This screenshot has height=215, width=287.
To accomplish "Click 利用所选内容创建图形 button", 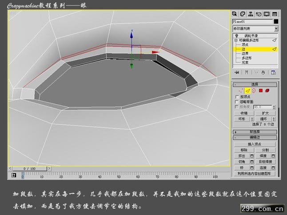I will point(255,173).
